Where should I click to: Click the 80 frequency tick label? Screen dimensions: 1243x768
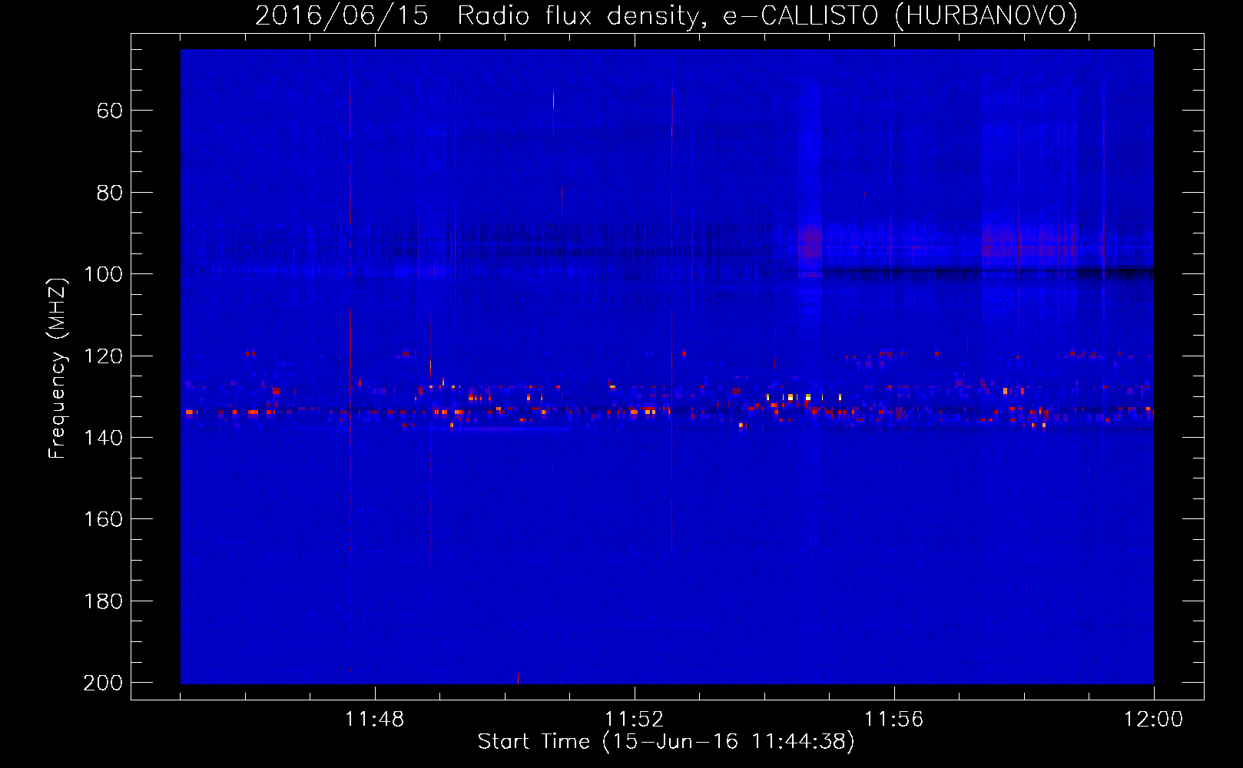tap(109, 193)
